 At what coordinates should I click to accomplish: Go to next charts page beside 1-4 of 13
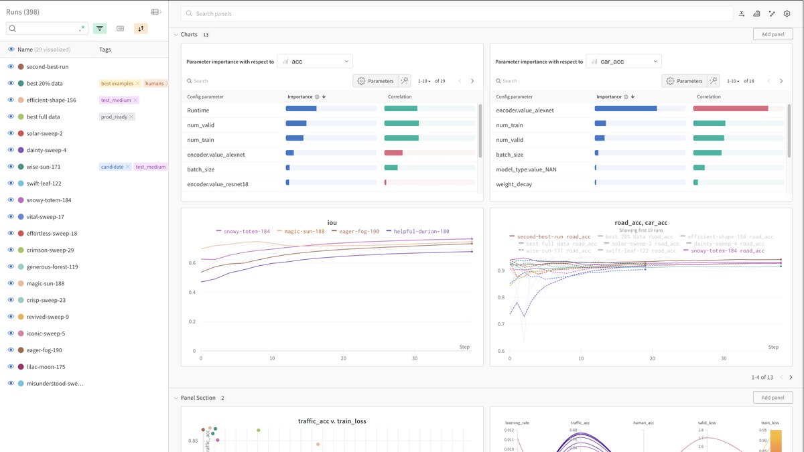(791, 378)
